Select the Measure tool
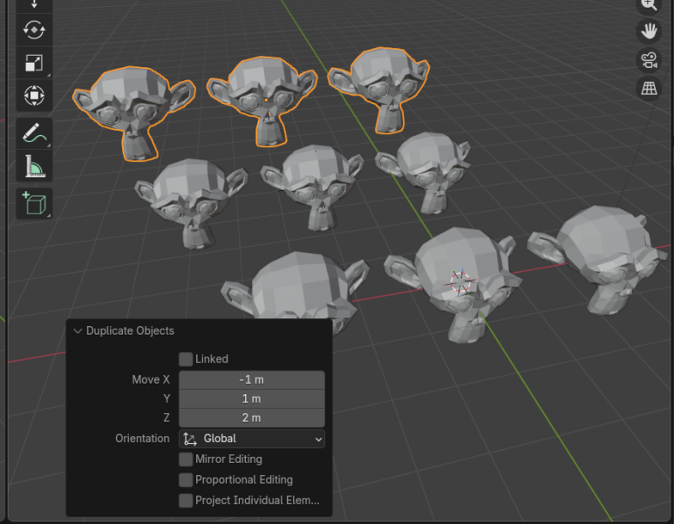674x524 pixels. coord(34,166)
